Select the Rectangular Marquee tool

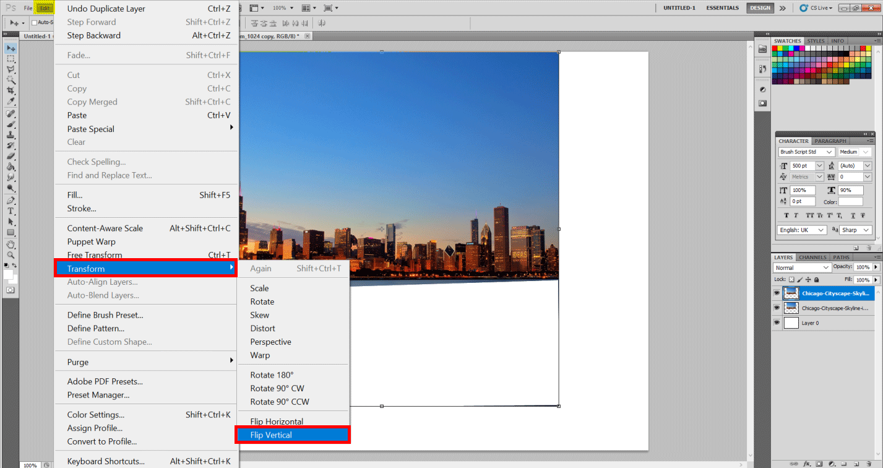(x=11, y=59)
